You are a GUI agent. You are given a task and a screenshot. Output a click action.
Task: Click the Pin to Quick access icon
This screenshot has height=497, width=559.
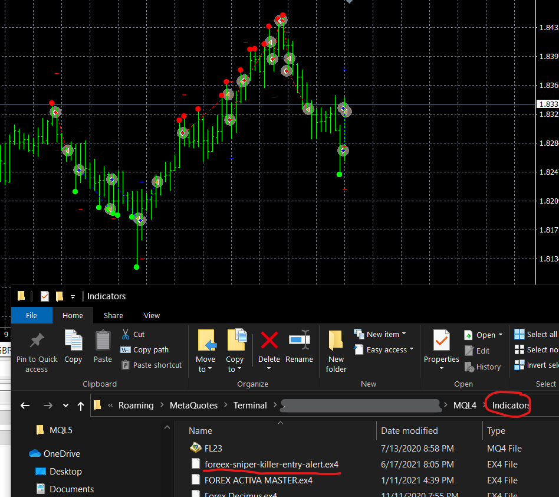coord(37,341)
